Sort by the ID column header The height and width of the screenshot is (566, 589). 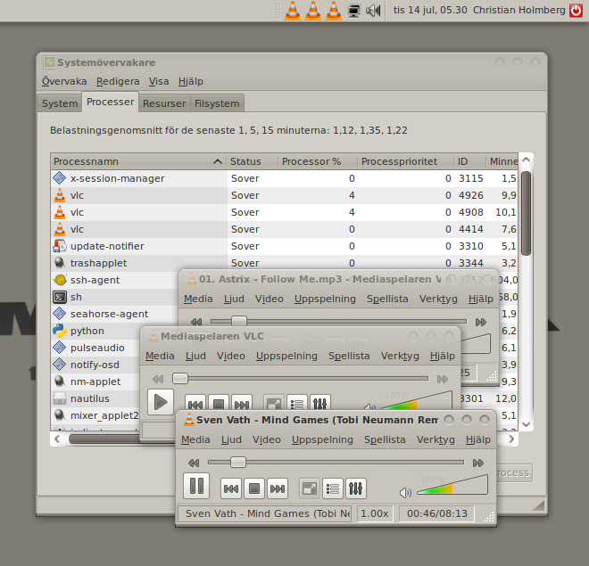point(469,161)
